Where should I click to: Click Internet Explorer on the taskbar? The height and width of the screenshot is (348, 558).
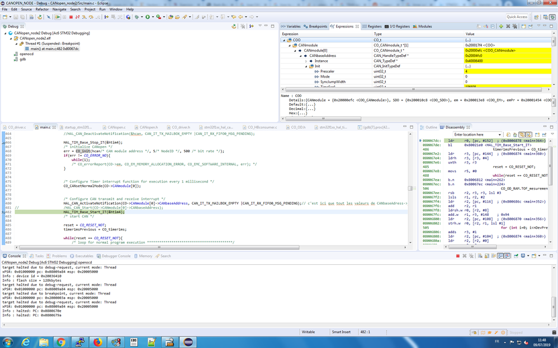[25, 342]
